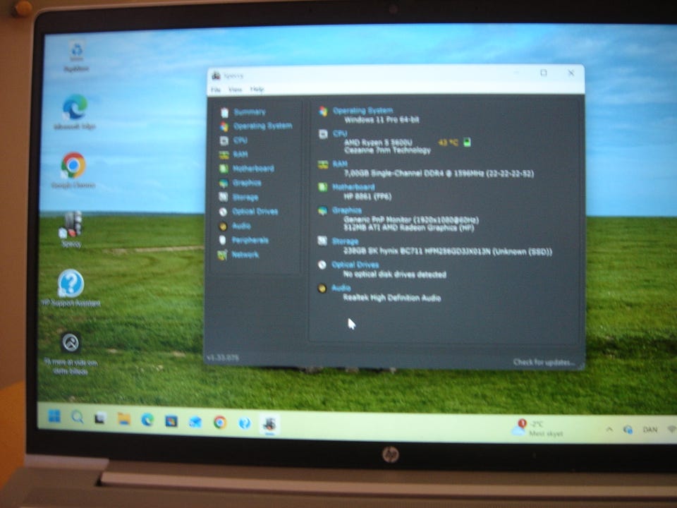Open Google Chrome from the taskbar
Image resolution: width=677 pixels, height=508 pixels.
[x=220, y=422]
